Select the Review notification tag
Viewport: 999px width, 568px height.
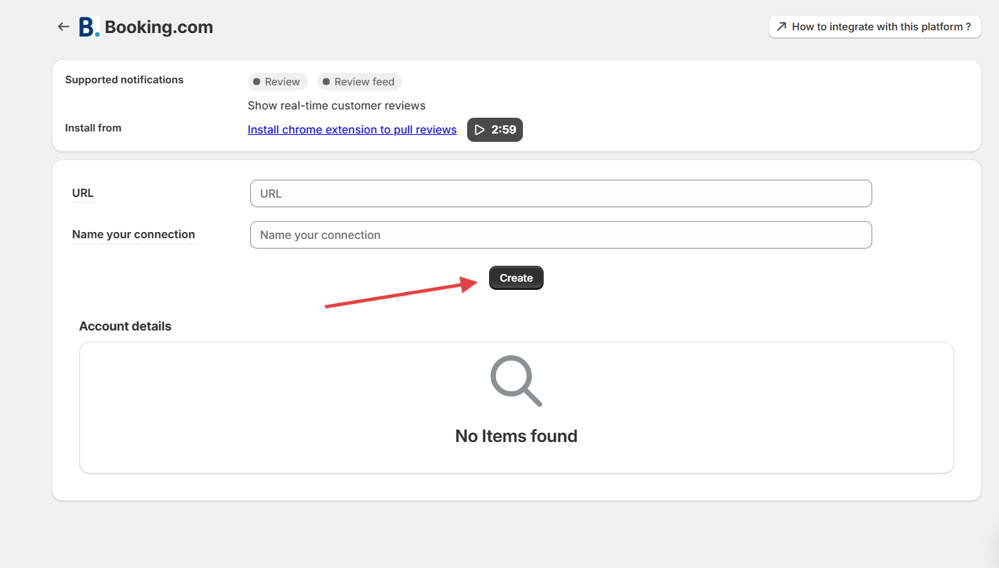click(277, 82)
